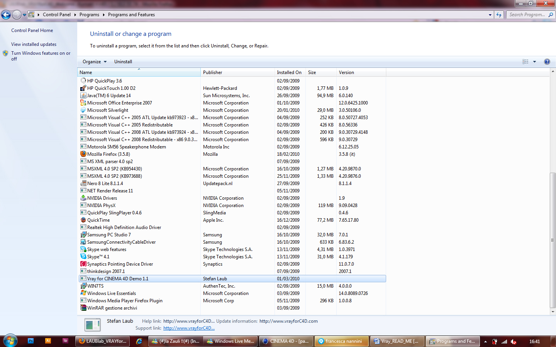The height and width of the screenshot is (347, 556).
Task: Click the Mozilla Firefox program icon
Action: tap(83, 154)
